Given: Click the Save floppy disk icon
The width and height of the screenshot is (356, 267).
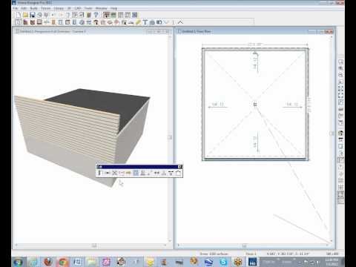Looking at the screenshot, I should coord(33,15).
